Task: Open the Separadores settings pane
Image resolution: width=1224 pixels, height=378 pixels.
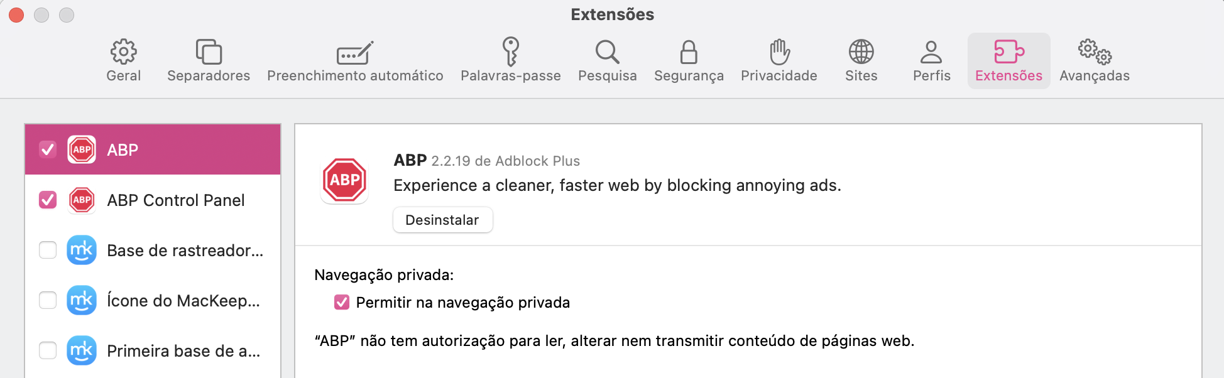Action: pyautogui.click(x=208, y=60)
